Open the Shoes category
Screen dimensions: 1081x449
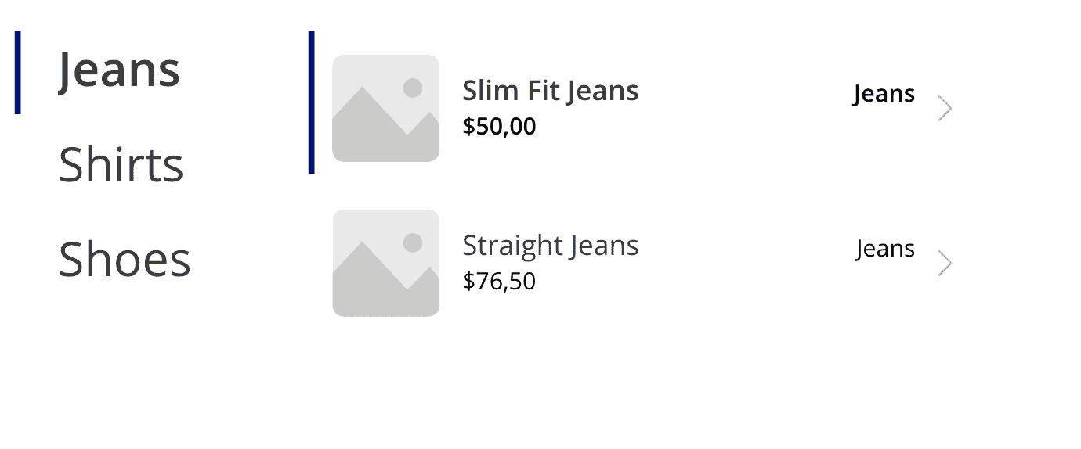pos(125,259)
